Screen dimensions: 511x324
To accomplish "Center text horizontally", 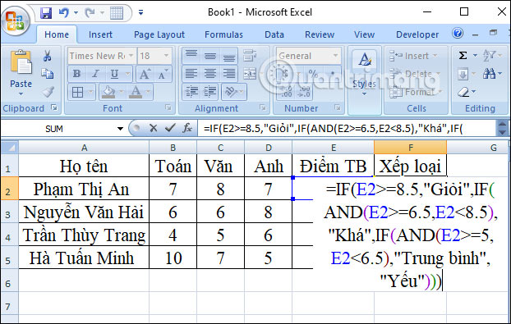I will [210, 74].
